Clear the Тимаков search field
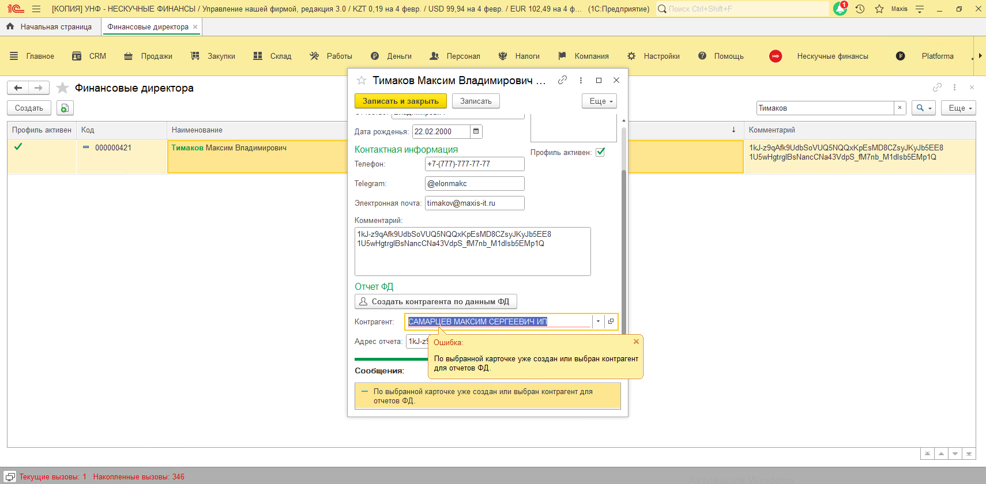Image resolution: width=986 pixels, height=484 pixels. (900, 108)
